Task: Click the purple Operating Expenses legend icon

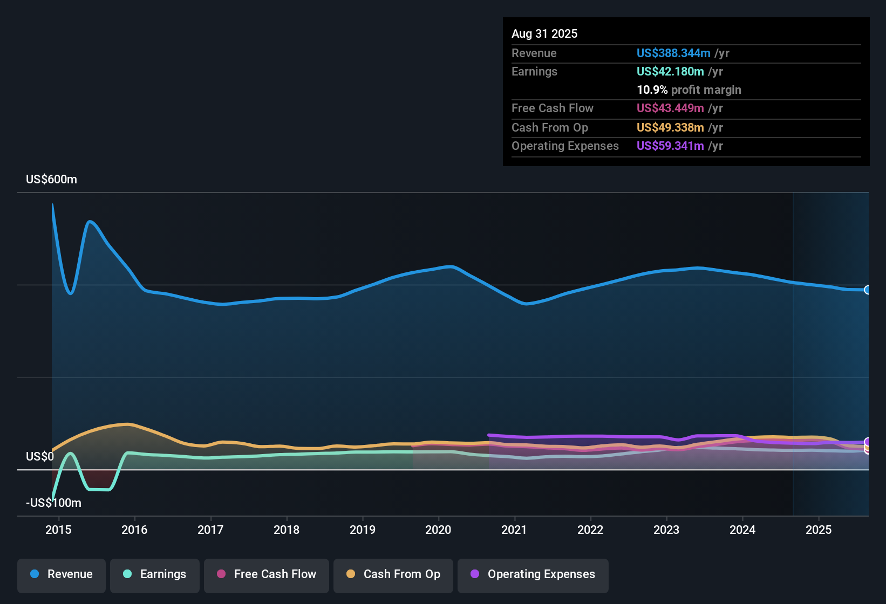Action: click(x=475, y=575)
